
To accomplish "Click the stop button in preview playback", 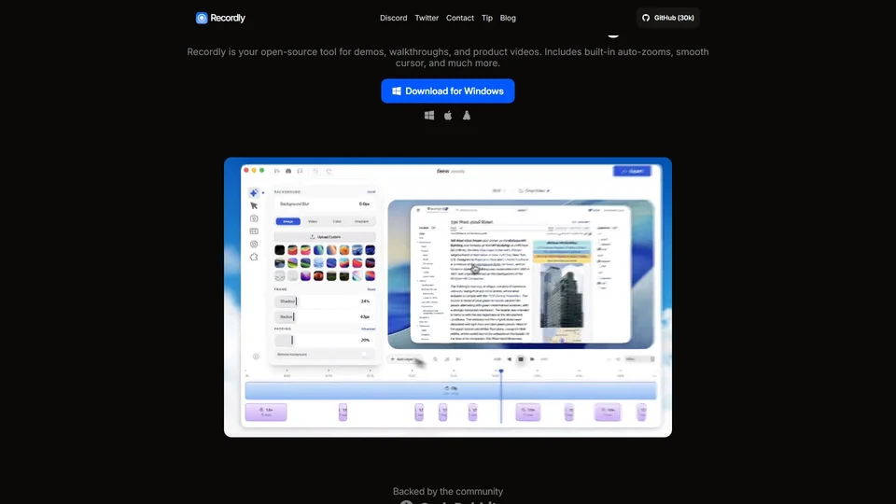I will pyautogui.click(x=521, y=359).
